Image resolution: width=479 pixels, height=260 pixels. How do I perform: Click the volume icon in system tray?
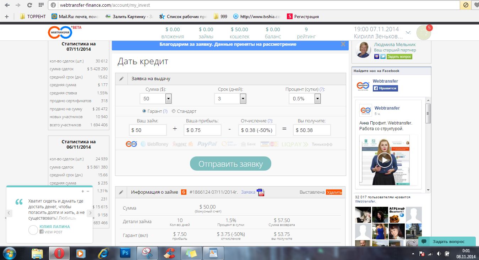click(x=439, y=254)
